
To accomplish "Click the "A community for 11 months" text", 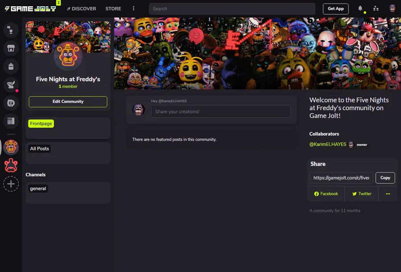I will (335, 210).
